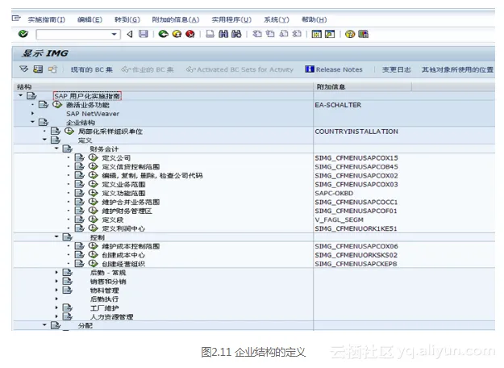This screenshot has height=368, width=504.
Task: Click the execute icon for 定义功能范围
Action: click(x=94, y=193)
